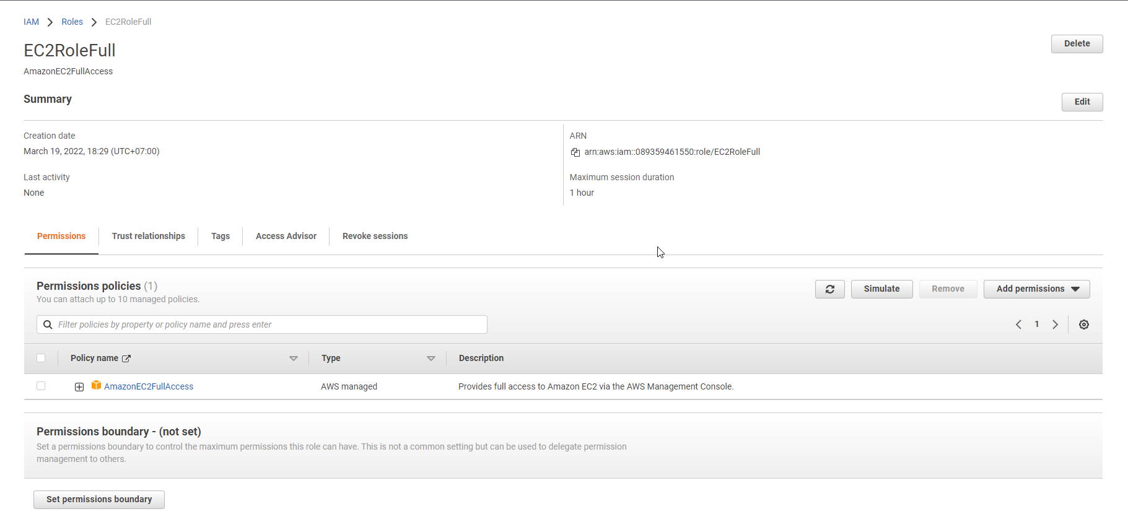Screen dimensions: 1128x514
Task: Switch to the Permissions tab
Action: pyautogui.click(x=61, y=236)
